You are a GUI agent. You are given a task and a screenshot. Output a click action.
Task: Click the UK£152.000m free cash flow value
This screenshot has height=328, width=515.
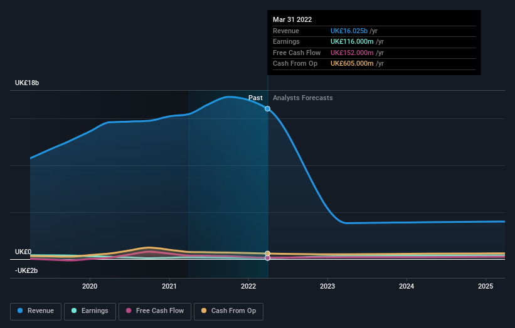[352, 53]
